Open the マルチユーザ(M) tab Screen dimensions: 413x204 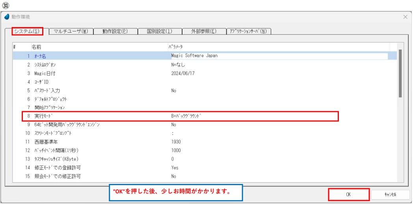click(x=70, y=31)
